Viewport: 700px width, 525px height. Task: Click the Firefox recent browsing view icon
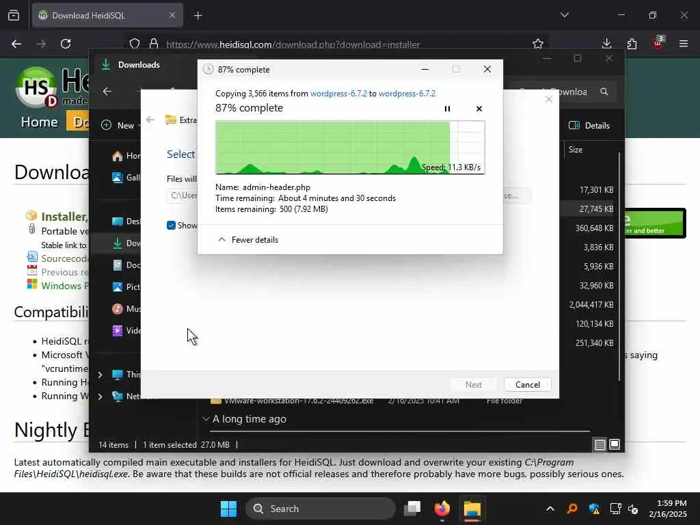14,15
